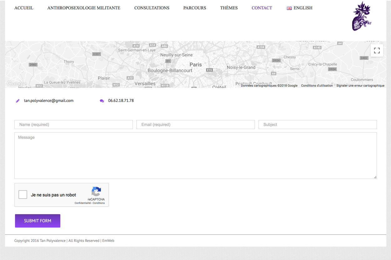Click the purple heart site logo

pos(362,16)
